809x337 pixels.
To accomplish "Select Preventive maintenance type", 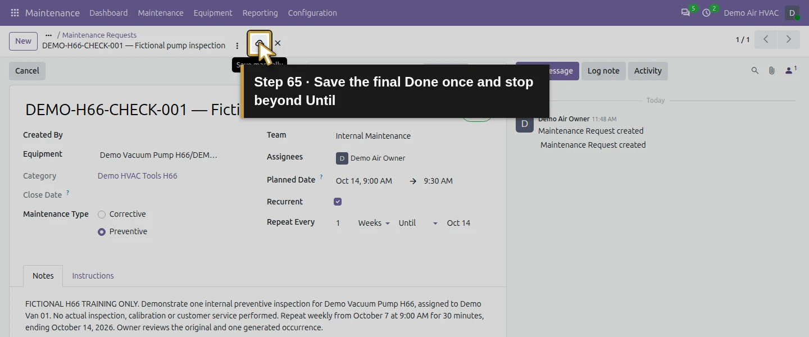I will point(102,232).
